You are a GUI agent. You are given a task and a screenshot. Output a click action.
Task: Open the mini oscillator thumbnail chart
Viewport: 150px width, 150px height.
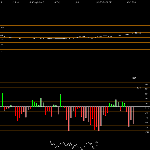click(74, 144)
